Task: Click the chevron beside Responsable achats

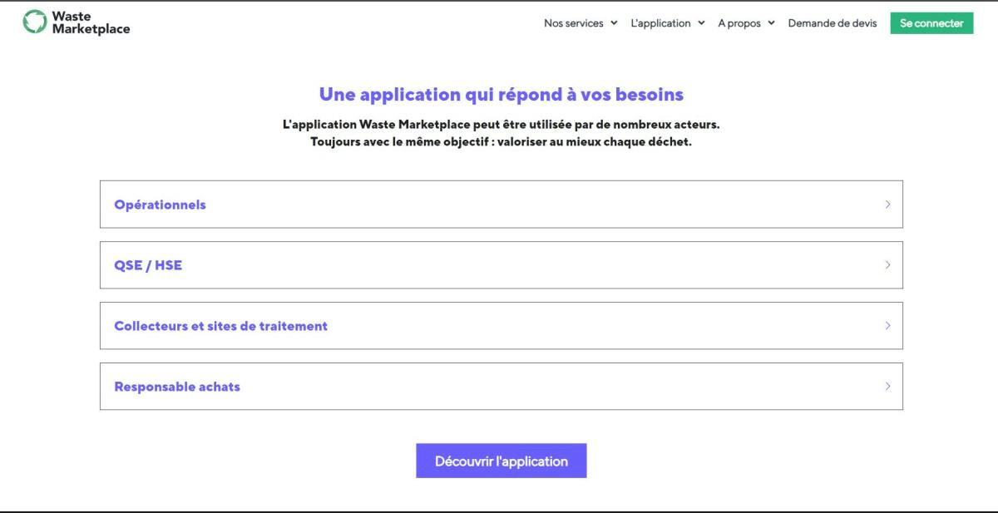Action: (x=888, y=386)
